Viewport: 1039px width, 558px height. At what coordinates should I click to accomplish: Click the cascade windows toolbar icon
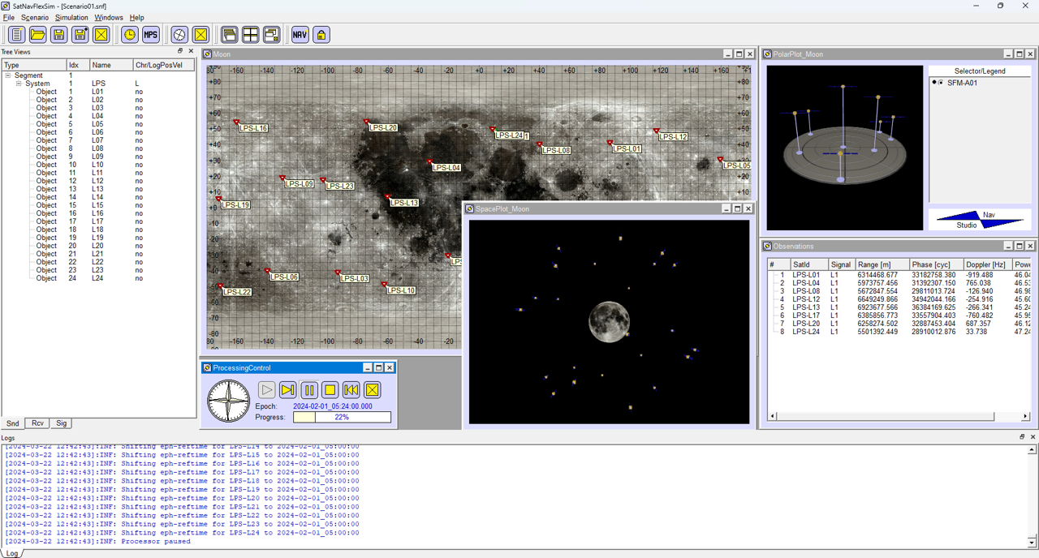pos(230,35)
